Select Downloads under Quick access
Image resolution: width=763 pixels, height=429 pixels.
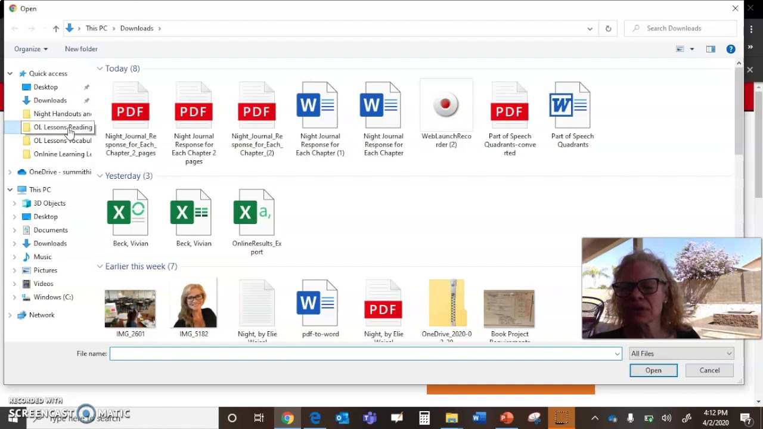pos(50,100)
